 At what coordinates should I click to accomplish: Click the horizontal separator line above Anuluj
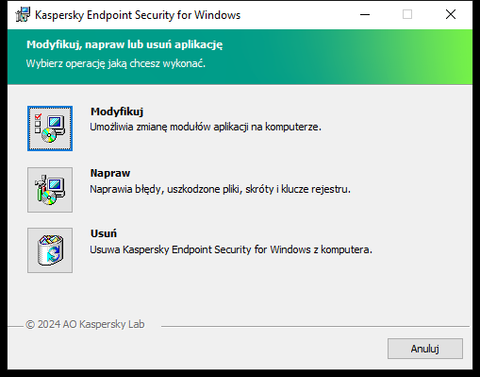(x=315, y=326)
